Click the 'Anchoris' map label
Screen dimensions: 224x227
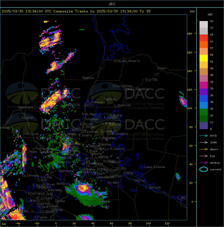(63, 184)
